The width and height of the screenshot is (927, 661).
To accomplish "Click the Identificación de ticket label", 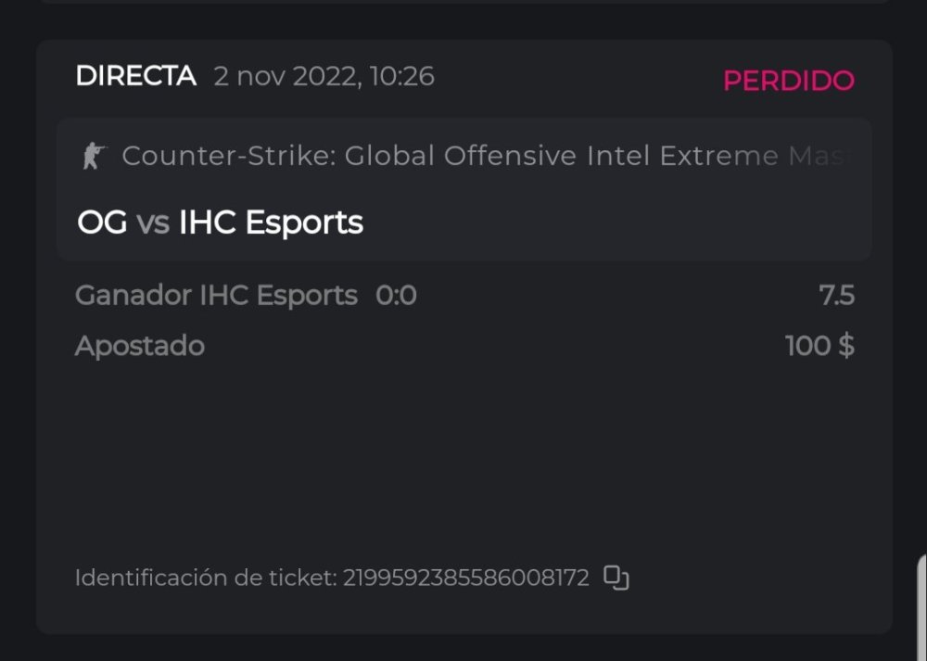I will pos(205,578).
